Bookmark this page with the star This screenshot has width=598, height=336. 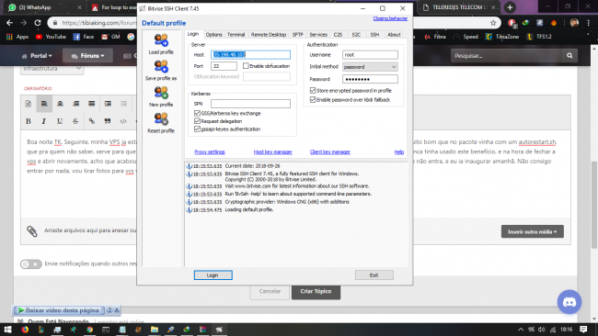(493, 23)
